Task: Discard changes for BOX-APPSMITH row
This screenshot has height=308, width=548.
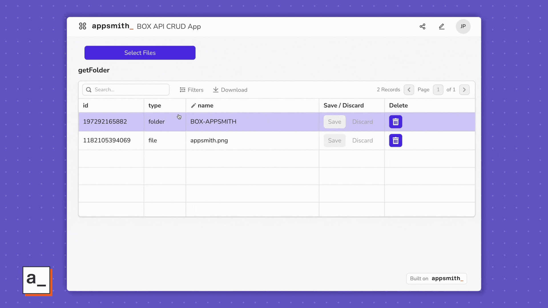Action: tap(362, 122)
